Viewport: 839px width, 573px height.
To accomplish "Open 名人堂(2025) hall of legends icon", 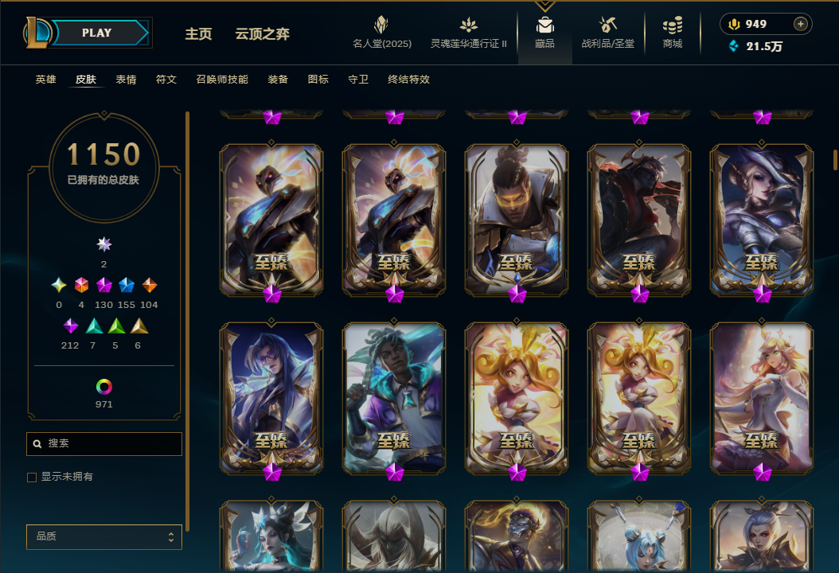I will [x=381, y=25].
